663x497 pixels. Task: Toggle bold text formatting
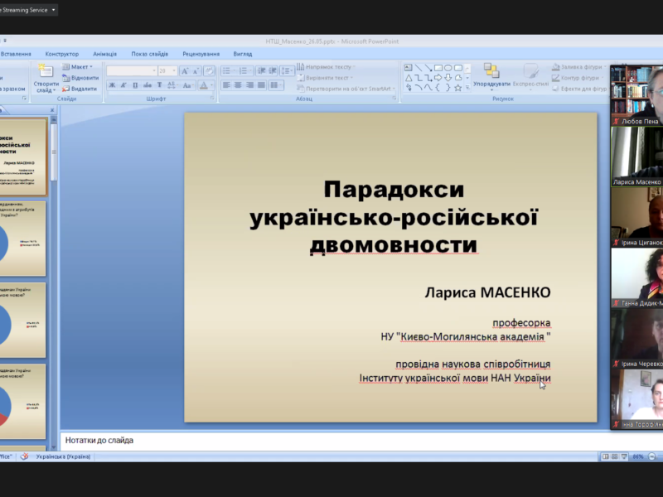click(112, 85)
